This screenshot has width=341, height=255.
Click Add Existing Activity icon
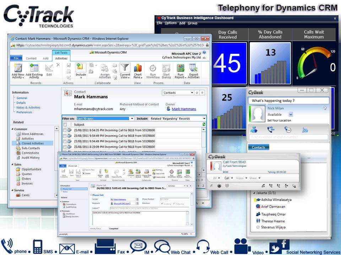34,71
